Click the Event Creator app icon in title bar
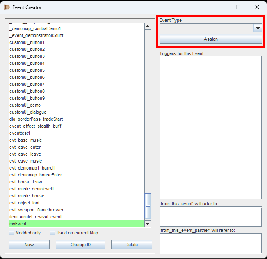The image size is (267, 259). pos(7,7)
